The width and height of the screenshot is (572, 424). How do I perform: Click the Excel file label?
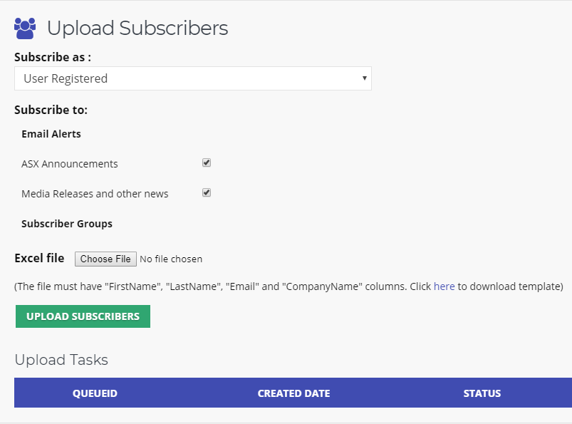(x=39, y=259)
